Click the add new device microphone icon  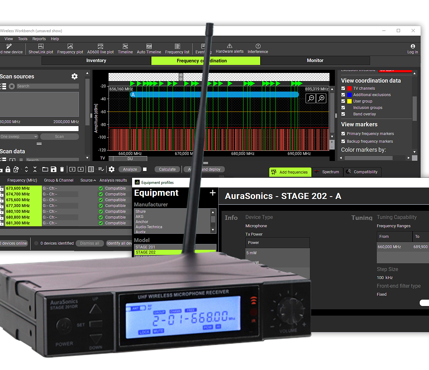(x=9, y=46)
